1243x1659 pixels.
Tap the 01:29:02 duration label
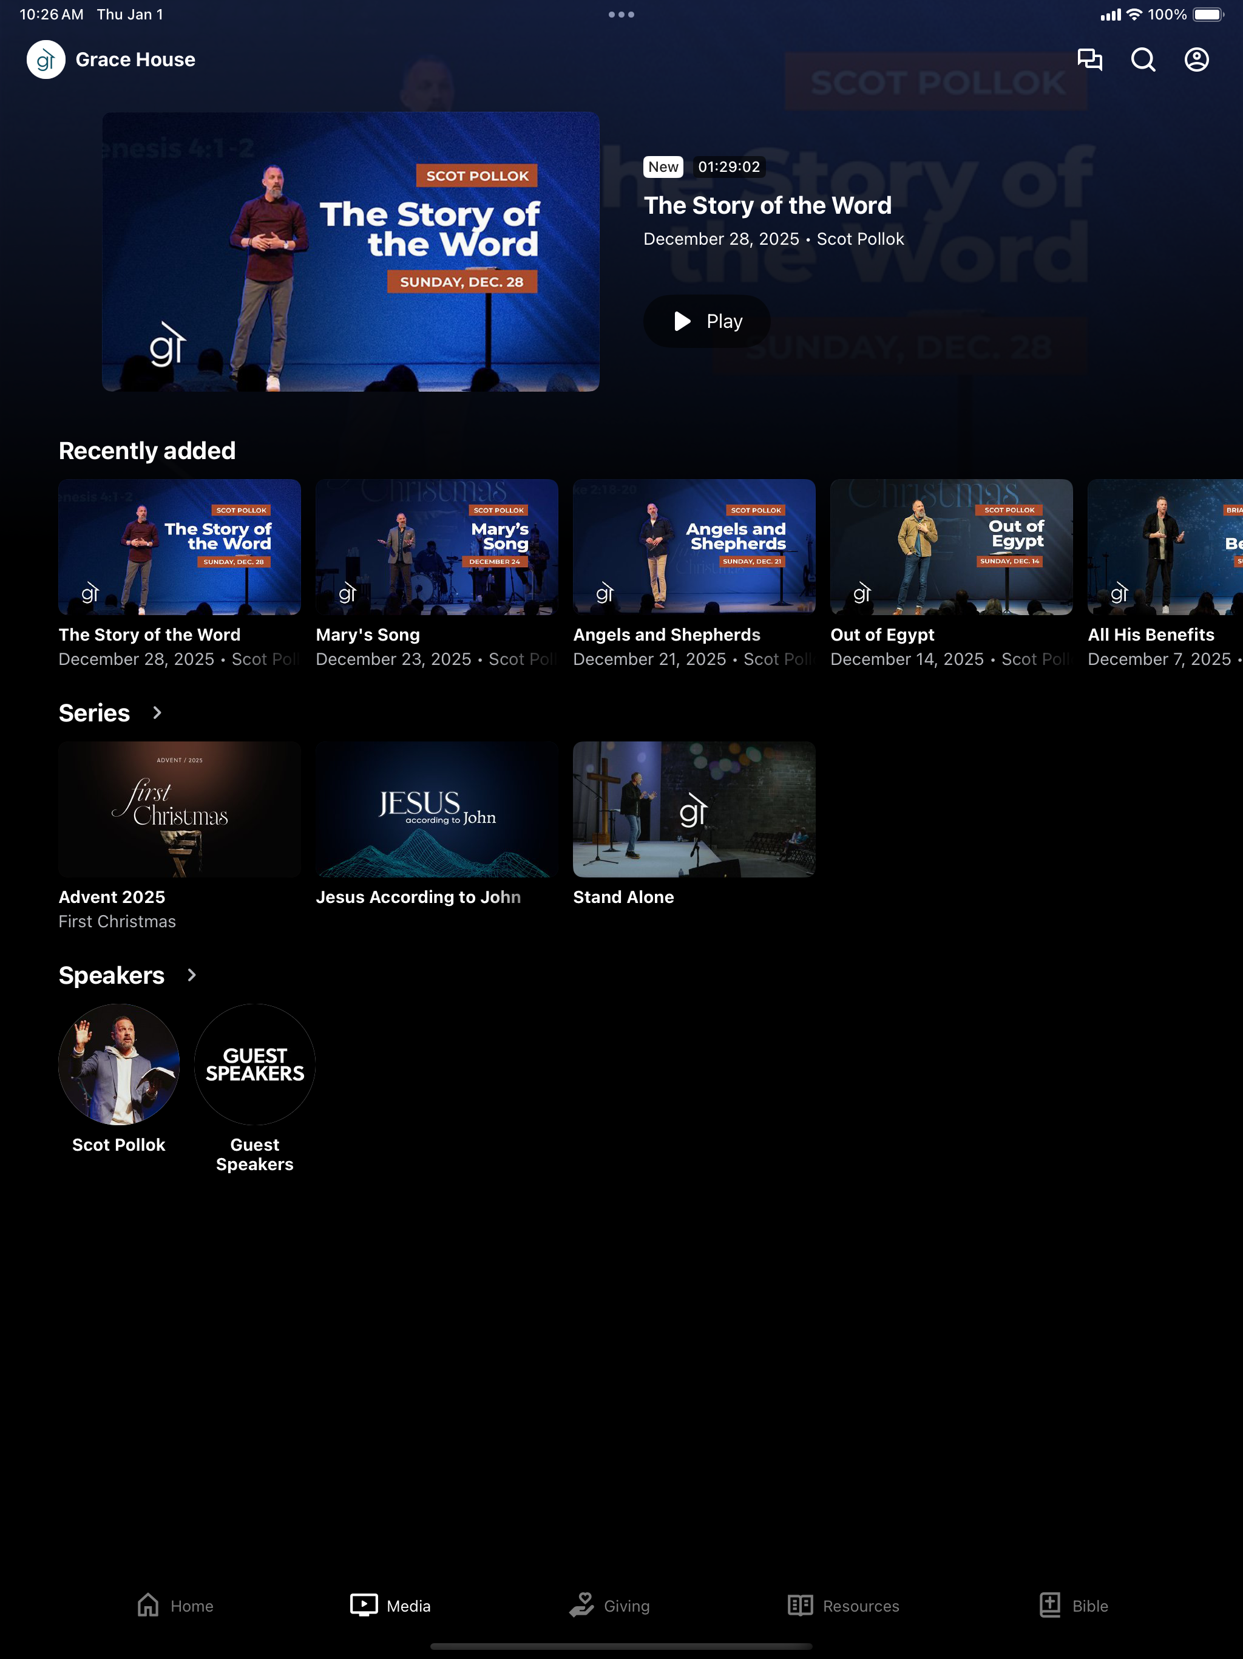point(730,166)
